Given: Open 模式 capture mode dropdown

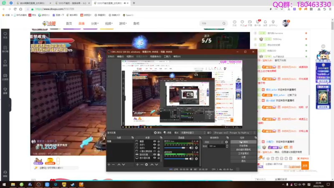Looking at the screenshot, I should 193,132.
